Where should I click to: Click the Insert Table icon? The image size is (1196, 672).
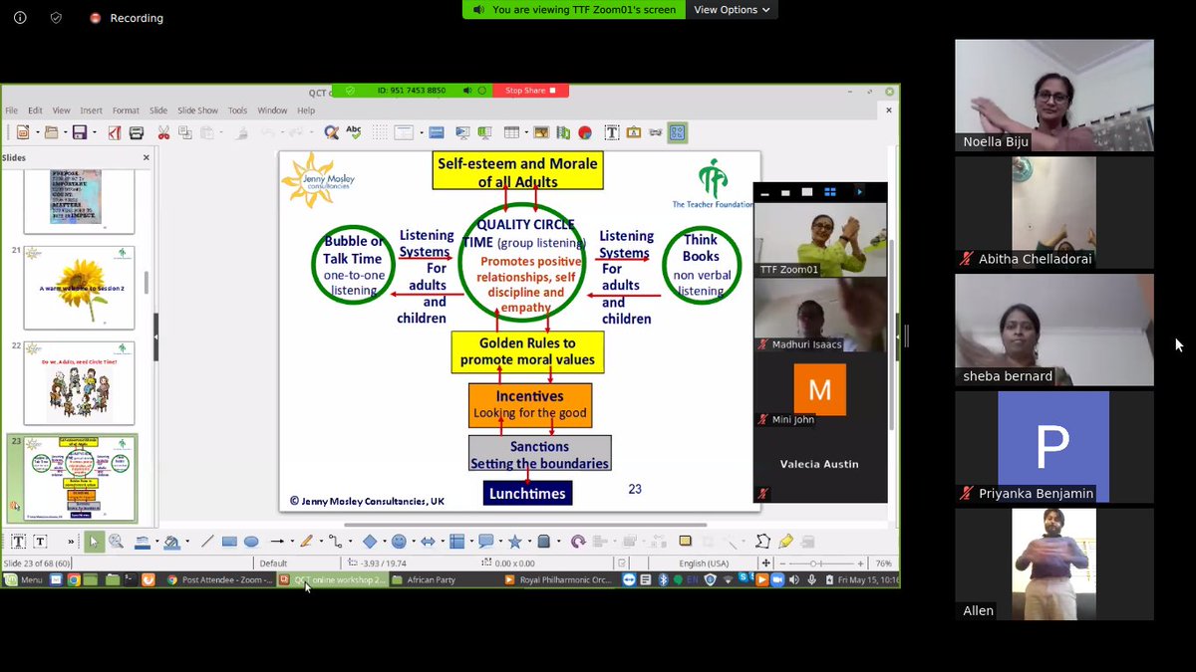[x=511, y=132]
